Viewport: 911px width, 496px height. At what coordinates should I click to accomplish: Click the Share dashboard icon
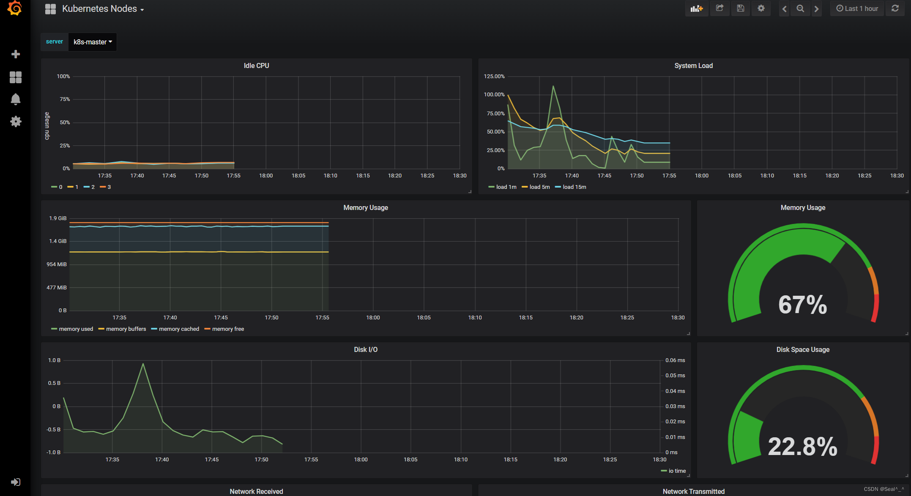(719, 8)
